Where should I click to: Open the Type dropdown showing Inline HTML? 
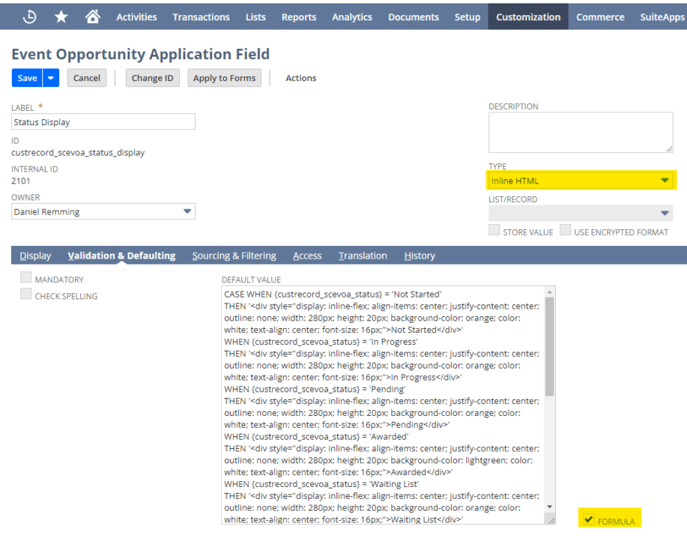(x=663, y=180)
